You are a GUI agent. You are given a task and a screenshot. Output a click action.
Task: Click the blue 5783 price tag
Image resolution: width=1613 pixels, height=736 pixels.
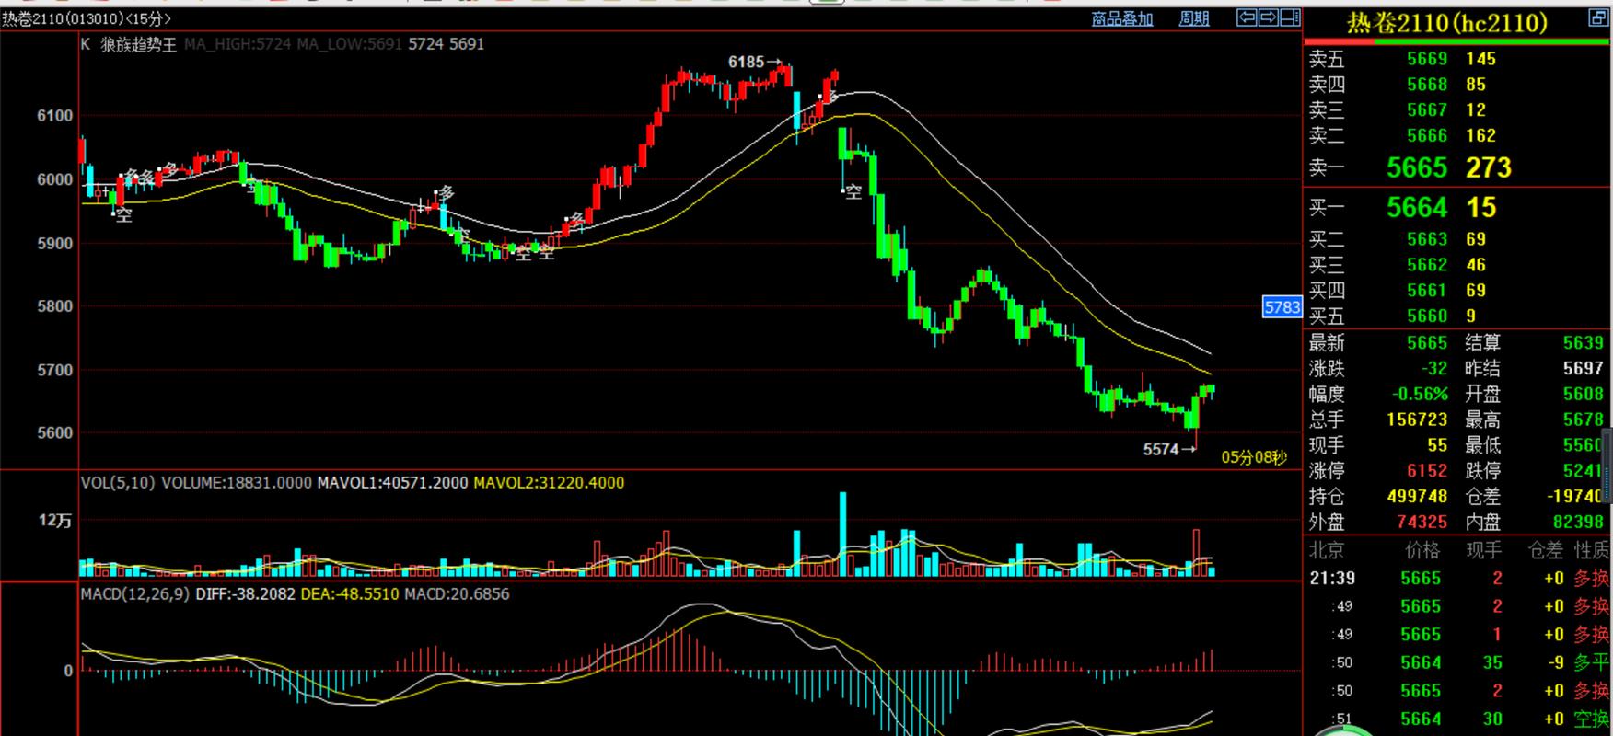tap(1282, 307)
